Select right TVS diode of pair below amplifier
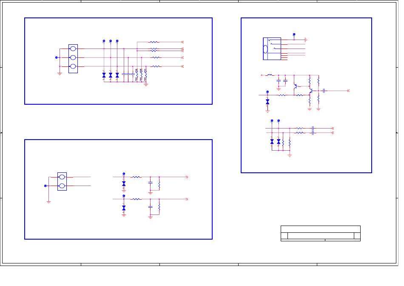Viewport: 404px width, 286px height. (x=279, y=142)
